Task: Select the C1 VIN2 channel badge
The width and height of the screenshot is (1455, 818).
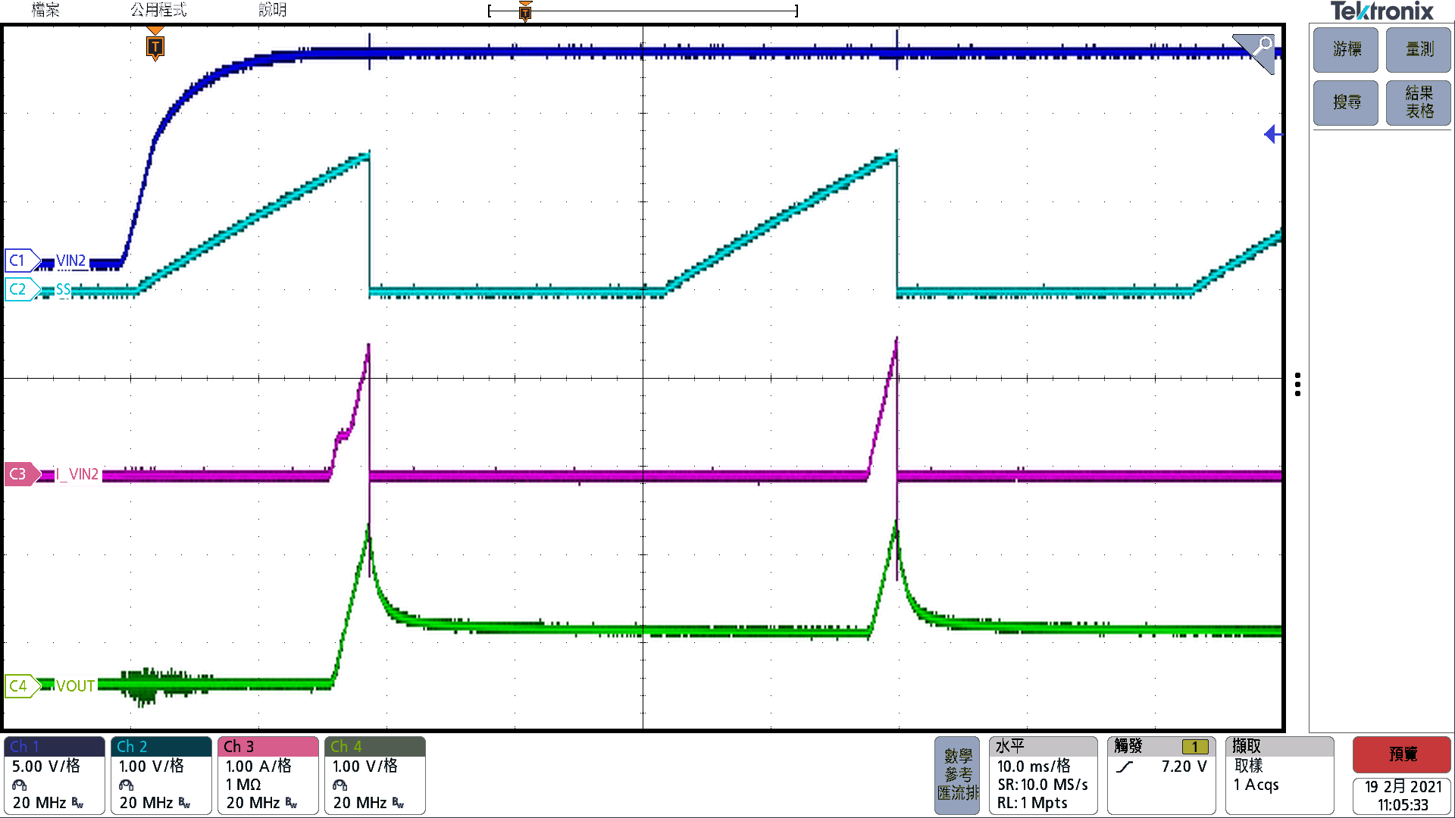Action: point(20,261)
